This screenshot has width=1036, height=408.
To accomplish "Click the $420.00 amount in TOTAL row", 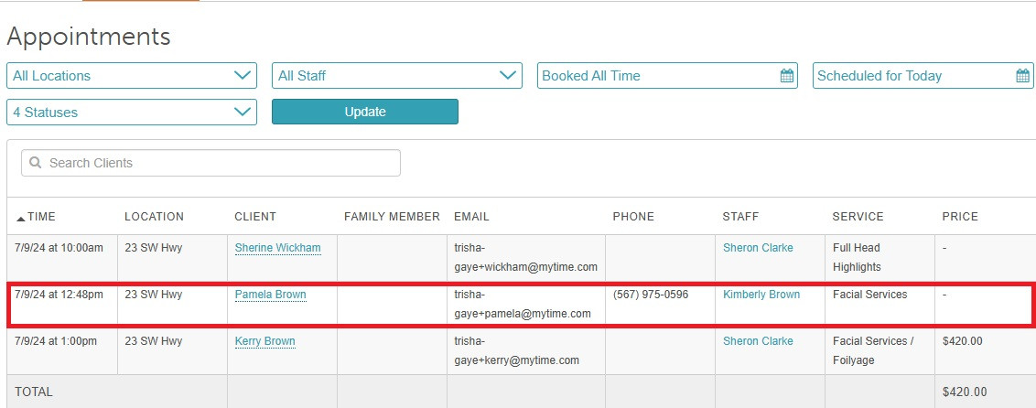I will 965,392.
